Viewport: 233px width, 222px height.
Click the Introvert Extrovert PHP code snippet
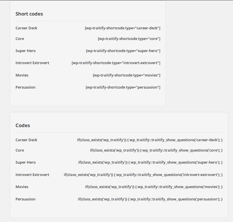tap(143, 175)
